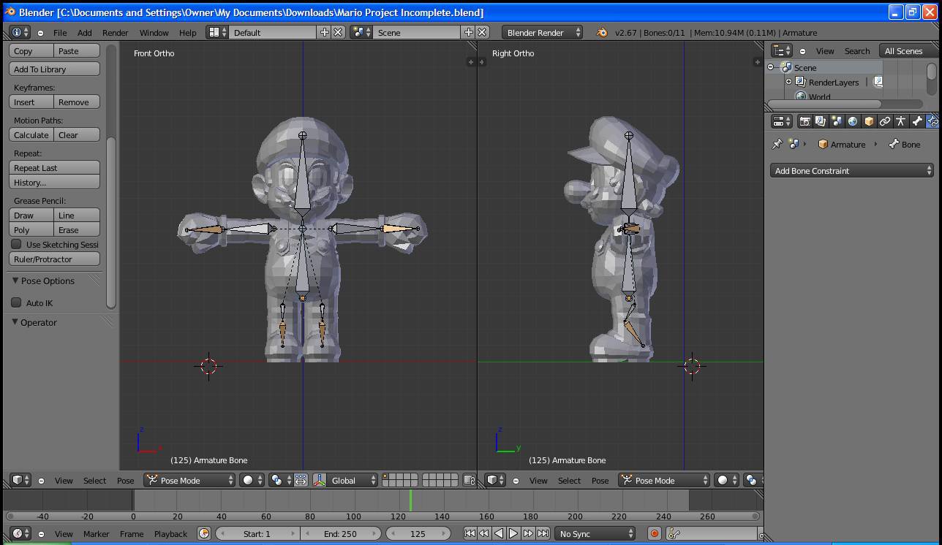Open the World properties tab (globe icon)
The height and width of the screenshot is (545, 942).
pos(853,121)
